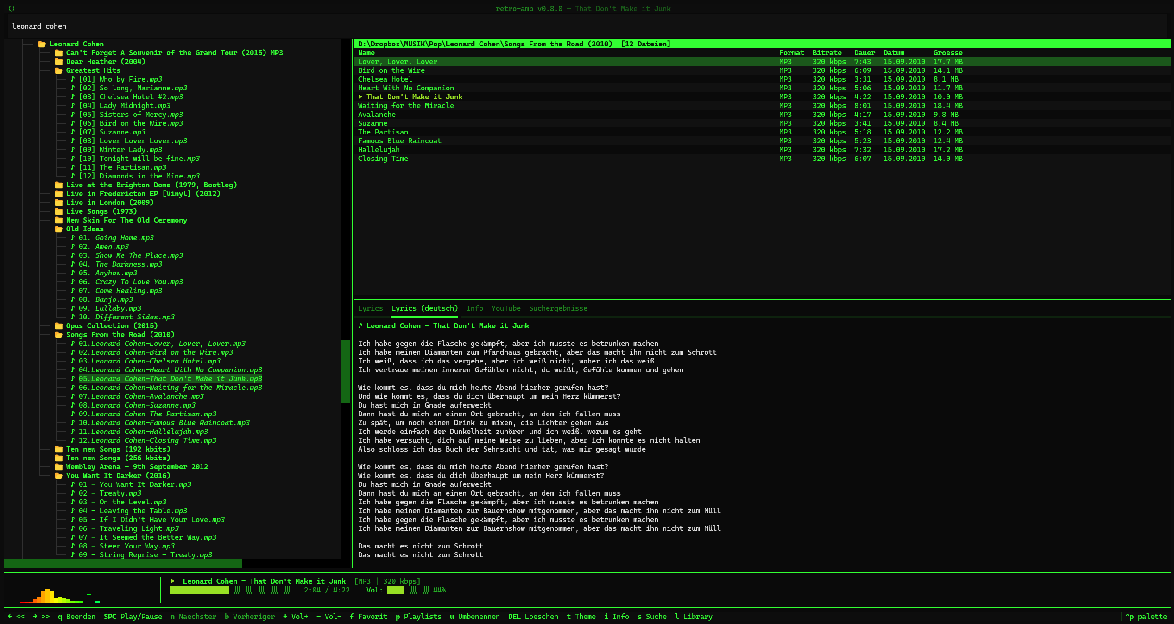Click the play triangle on That Don't Make it Junk
This screenshot has width=1174, height=624.
point(360,97)
